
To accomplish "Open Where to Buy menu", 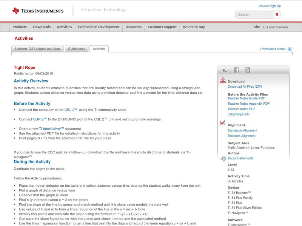I will (x=194, y=27).
